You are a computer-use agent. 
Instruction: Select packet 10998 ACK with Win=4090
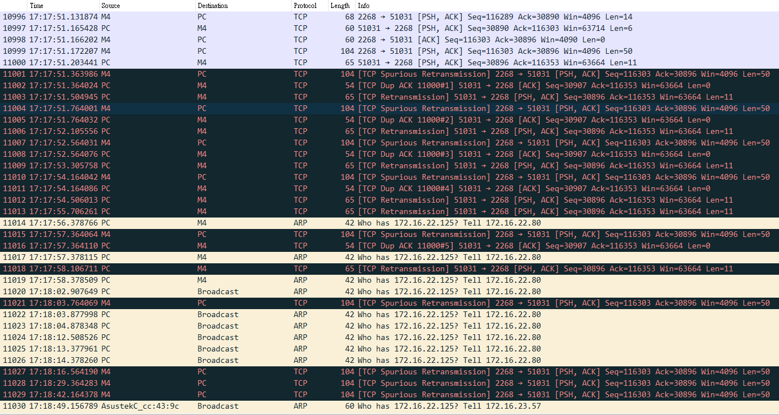click(389, 40)
